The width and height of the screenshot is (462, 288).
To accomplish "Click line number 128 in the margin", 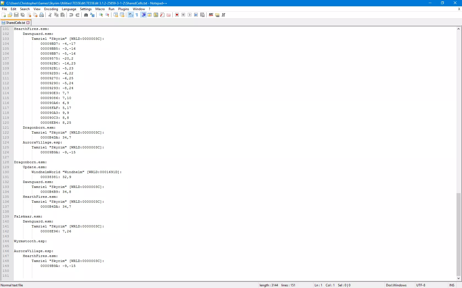I will click(x=6, y=162).
